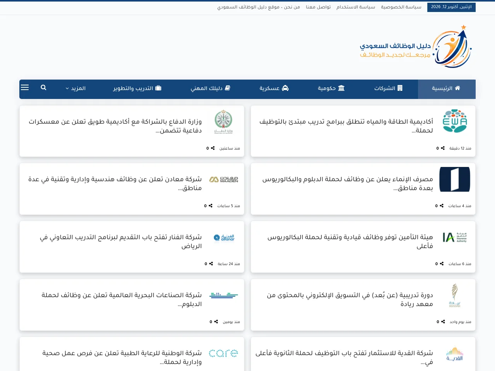The height and width of the screenshot is (371, 495).
Task: Open Maaden engineering jobs article title
Action: tap(115, 184)
